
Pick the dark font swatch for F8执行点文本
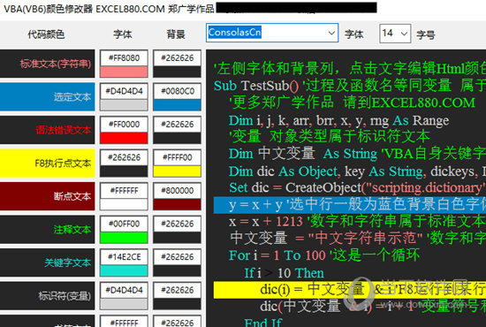click(124, 171)
